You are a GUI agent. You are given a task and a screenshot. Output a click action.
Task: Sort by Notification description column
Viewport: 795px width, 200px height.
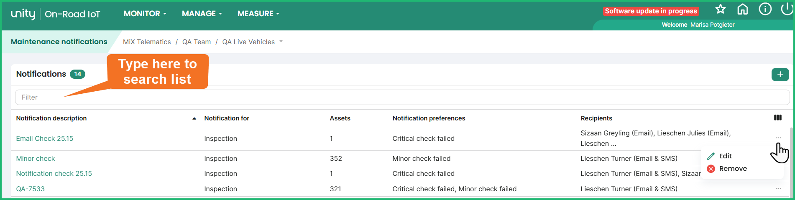(x=51, y=118)
